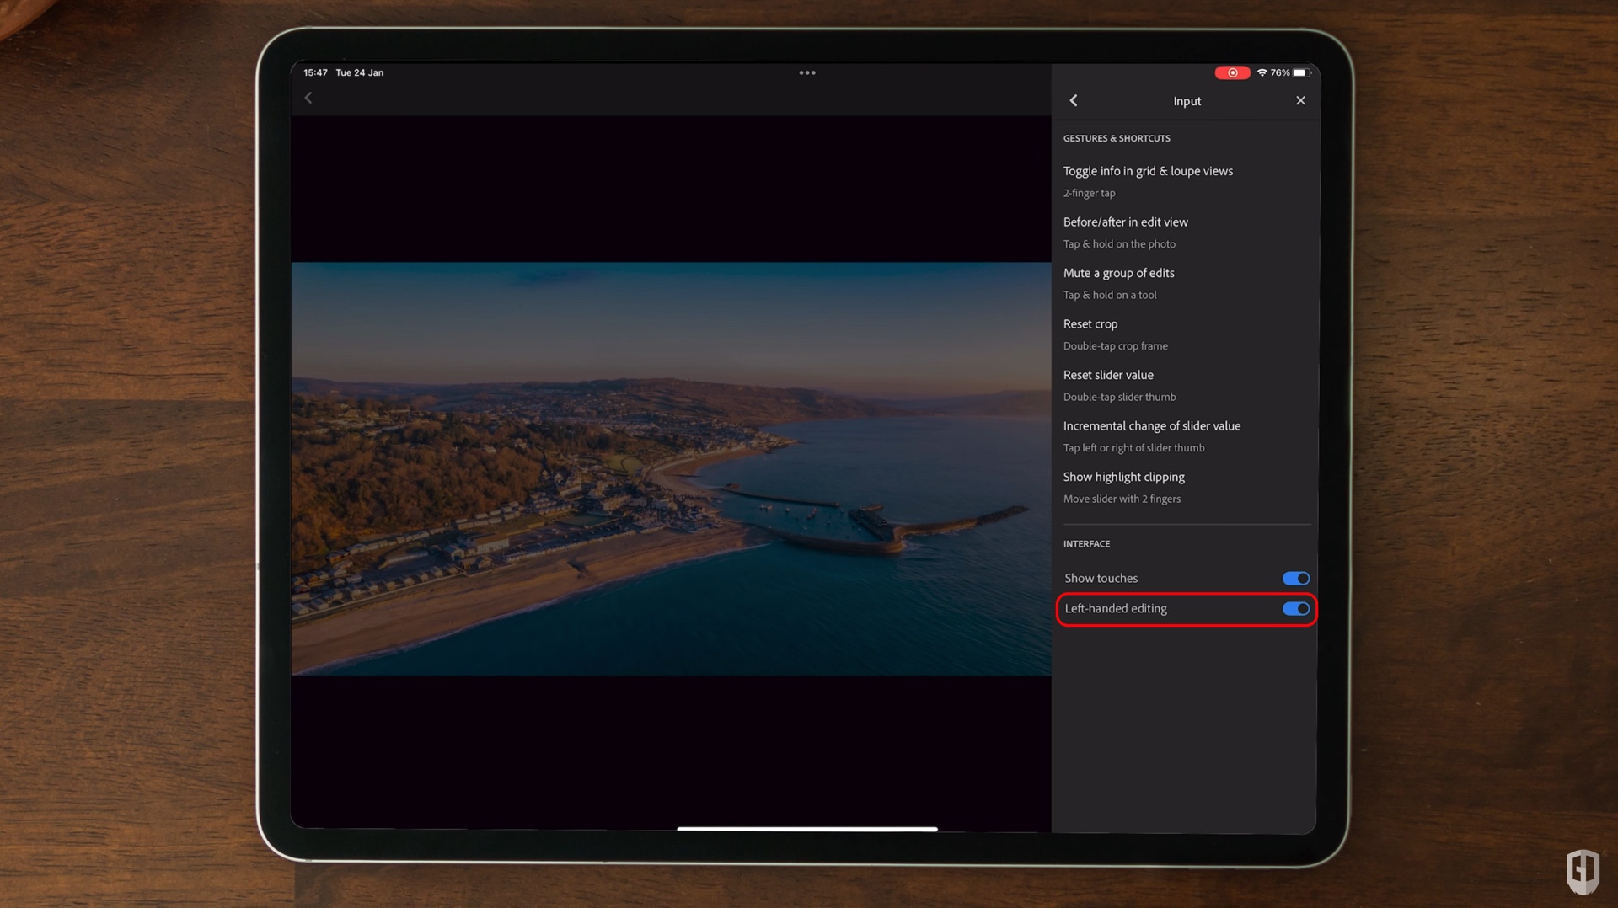Viewport: 1618px width, 908px height.
Task: Tap the Wi-Fi status icon
Action: (x=1262, y=73)
